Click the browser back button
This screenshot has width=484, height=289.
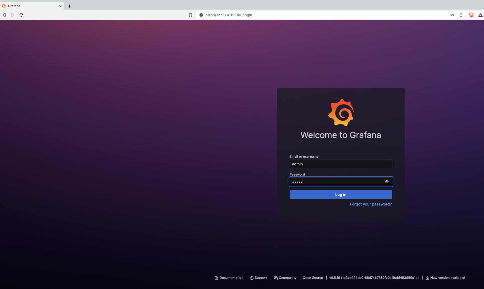coord(4,15)
